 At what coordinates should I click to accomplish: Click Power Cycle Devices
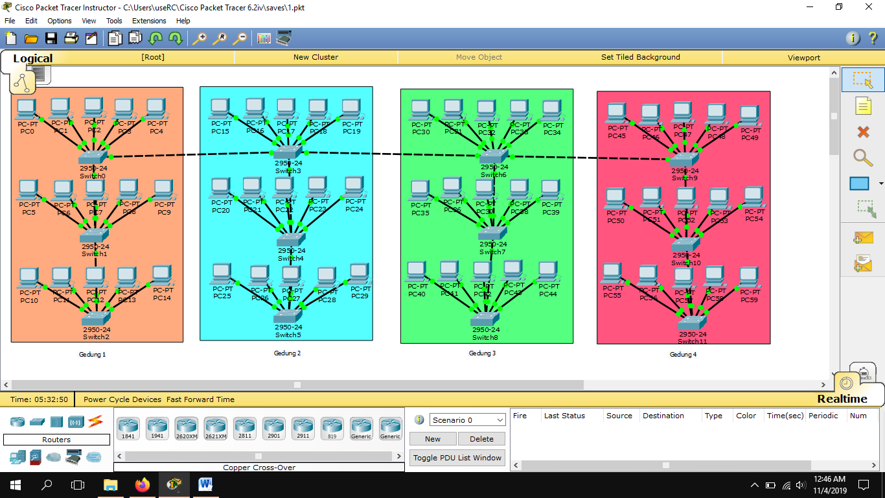123,399
